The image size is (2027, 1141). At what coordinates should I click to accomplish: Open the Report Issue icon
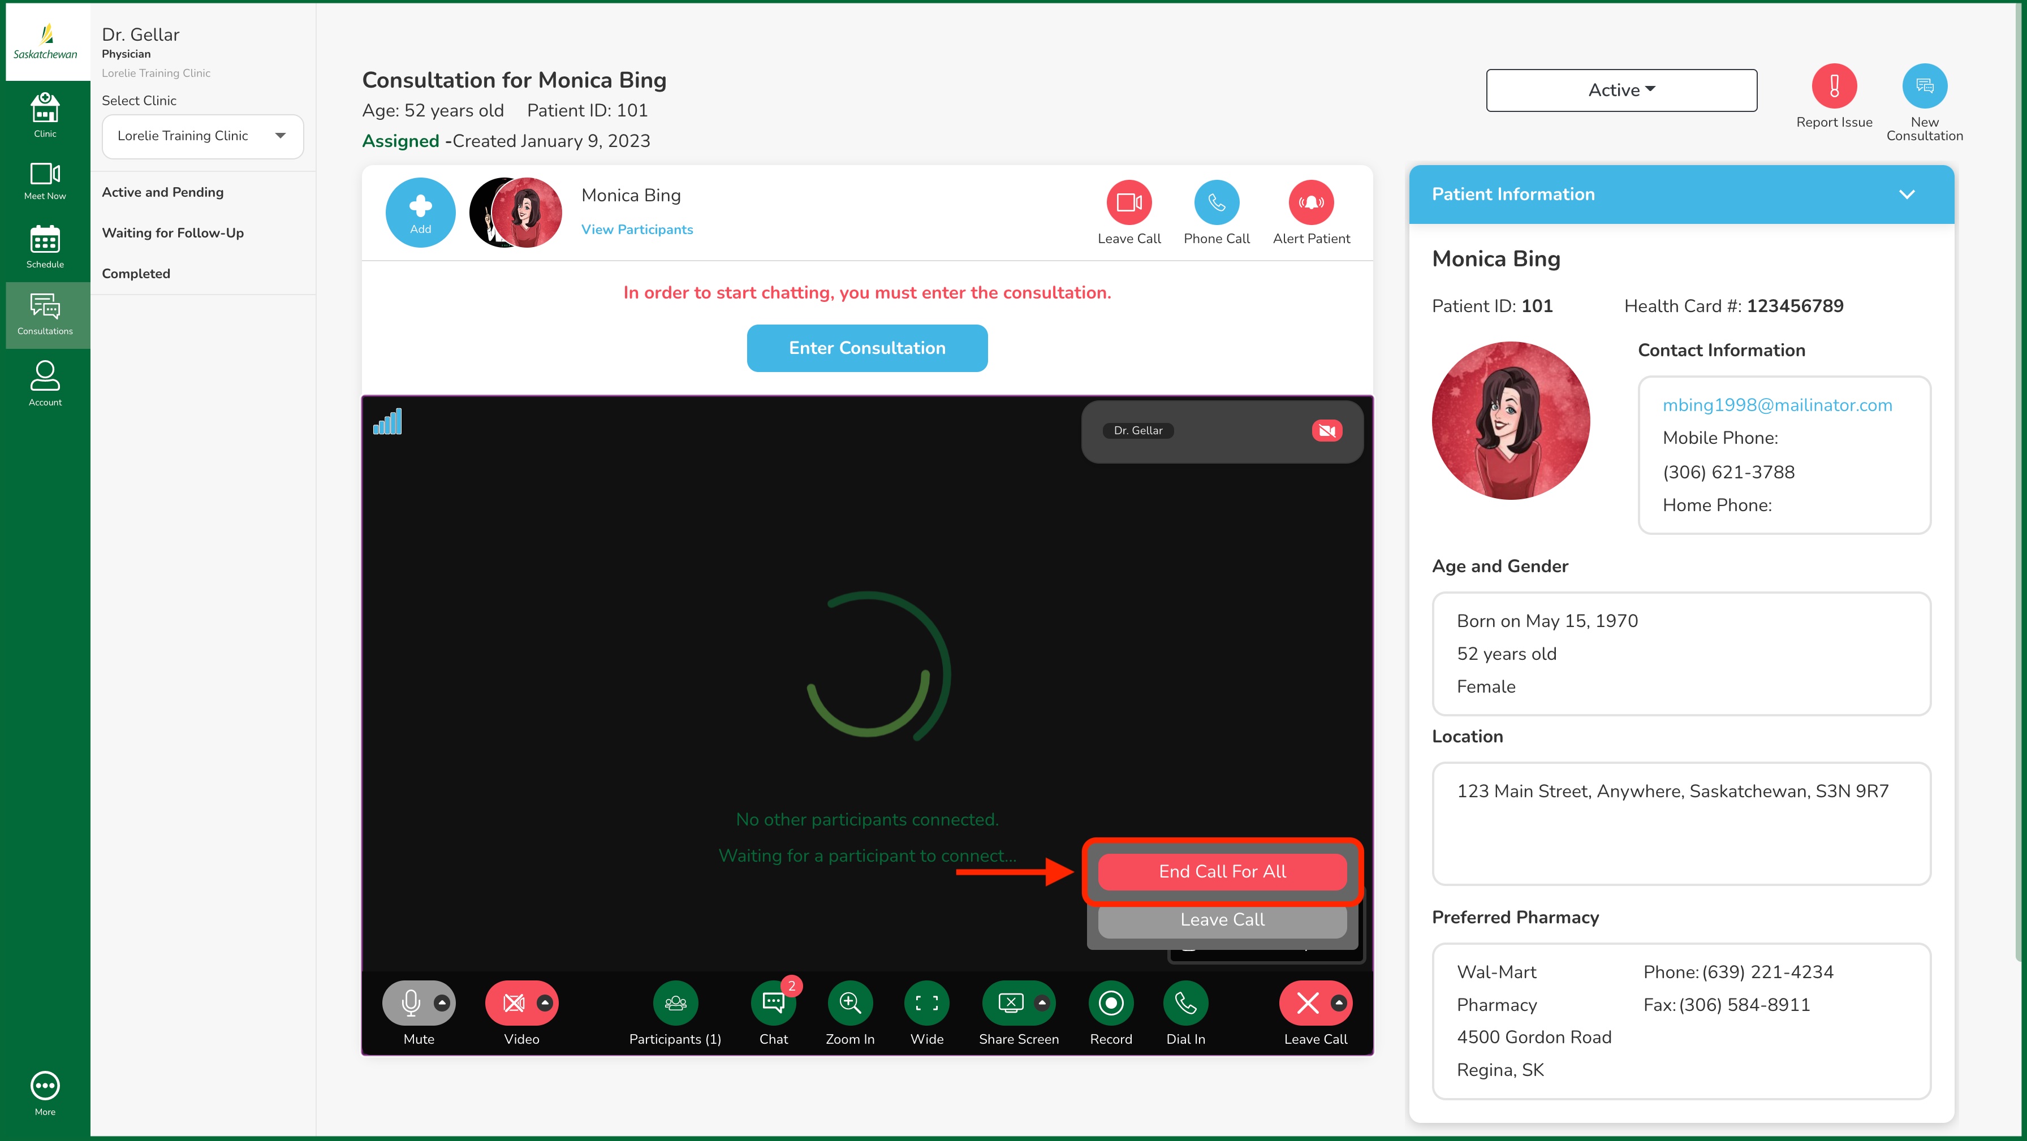1834,87
